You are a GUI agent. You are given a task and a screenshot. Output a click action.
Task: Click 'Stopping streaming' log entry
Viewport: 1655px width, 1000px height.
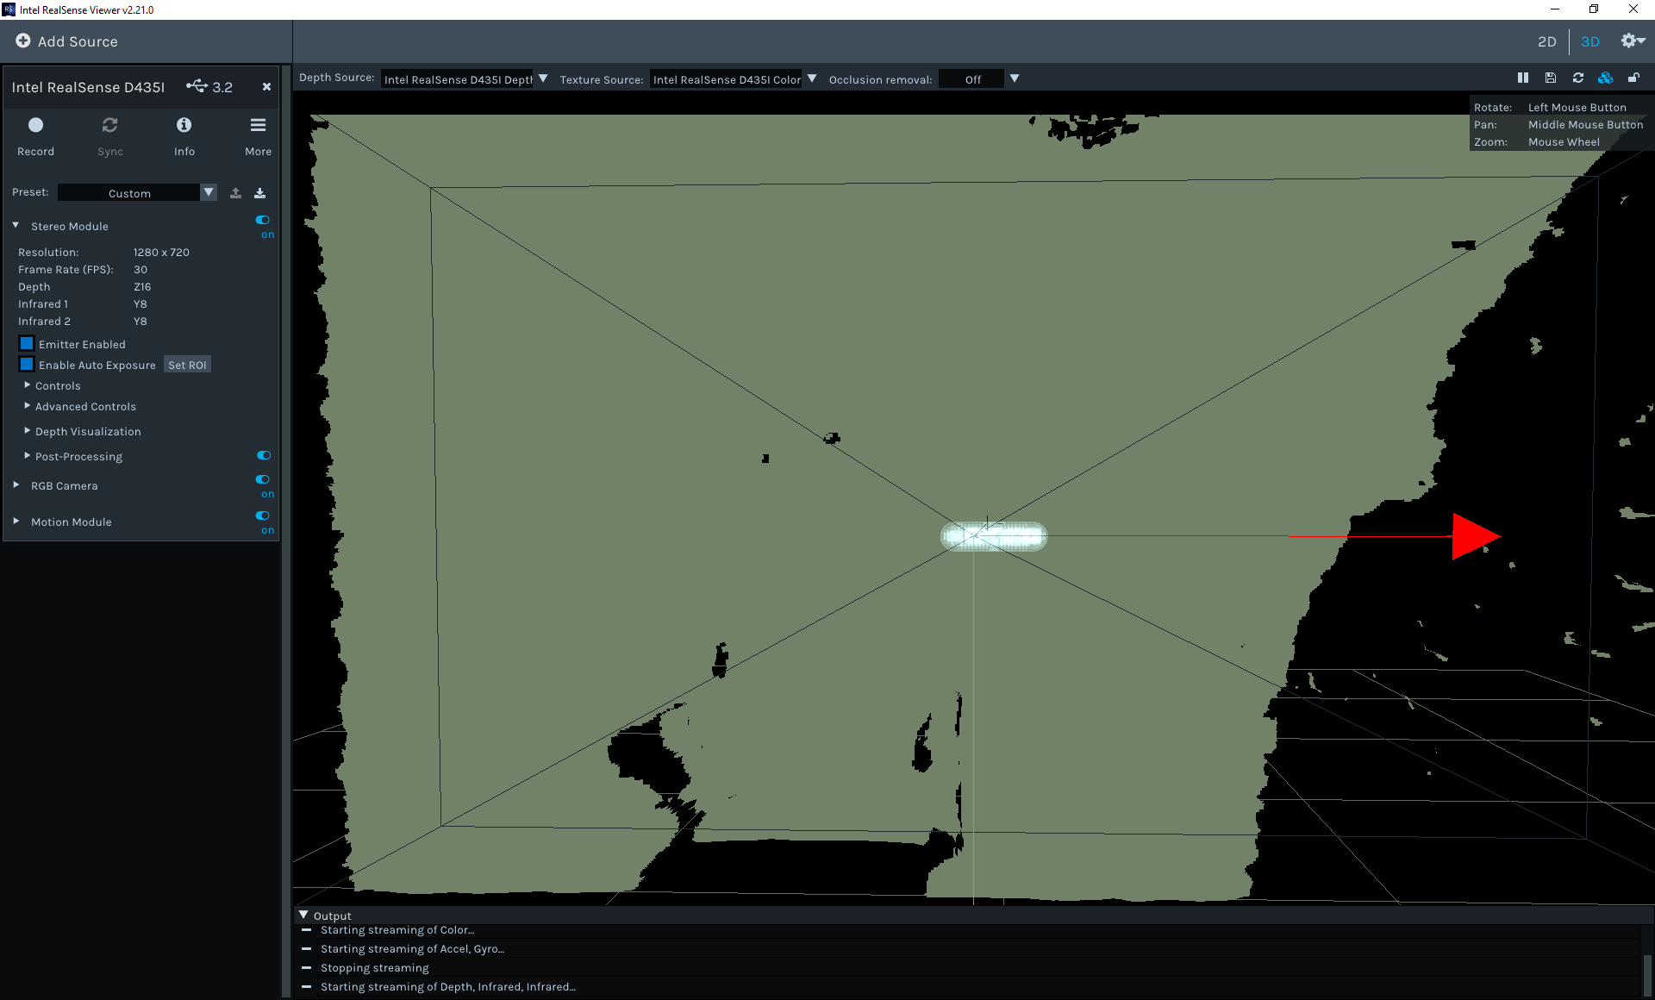click(x=374, y=967)
